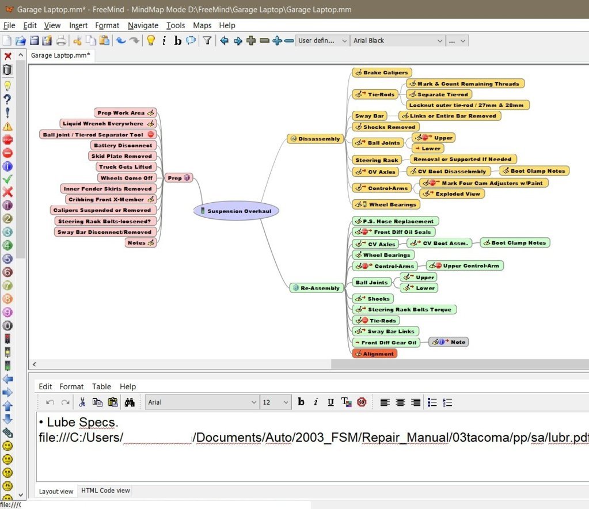Toggle cloud around node with the cloud icon

tap(191, 40)
